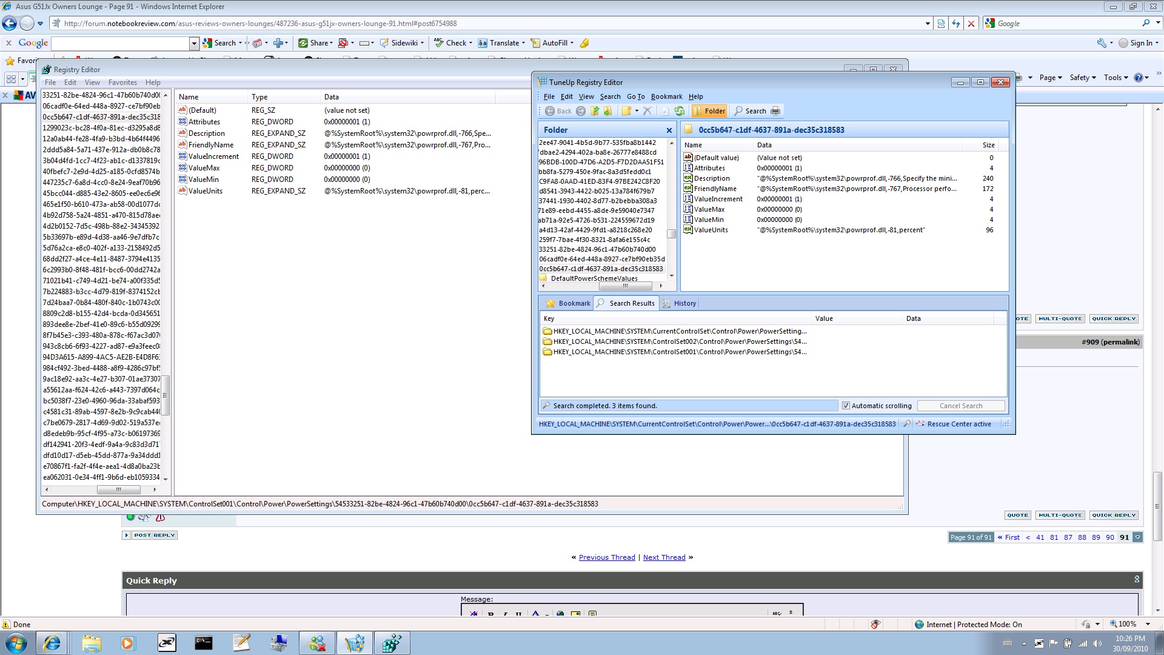Click the Print icon in TuneUp toolbar

pyautogui.click(x=775, y=111)
